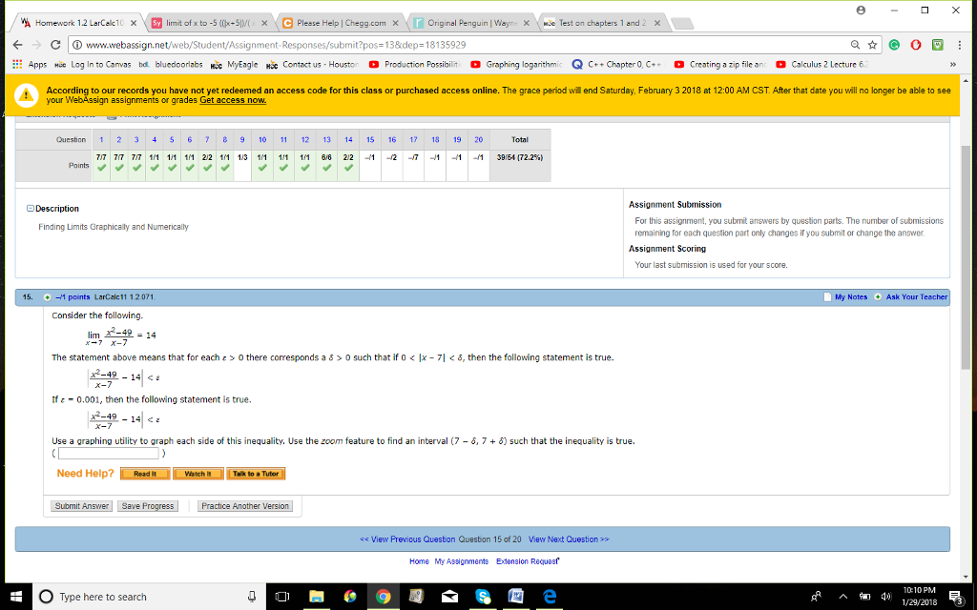Click Practice Another Version button
The image size is (977, 610).
[x=245, y=506]
